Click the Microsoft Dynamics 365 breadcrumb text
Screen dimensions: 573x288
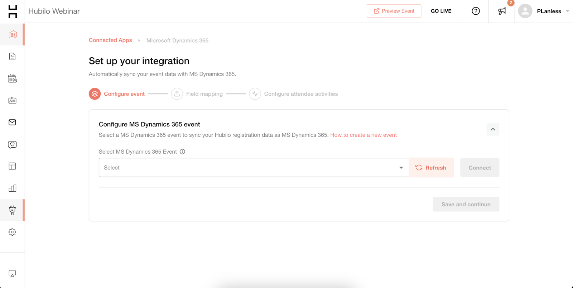(x=177, y=40)
